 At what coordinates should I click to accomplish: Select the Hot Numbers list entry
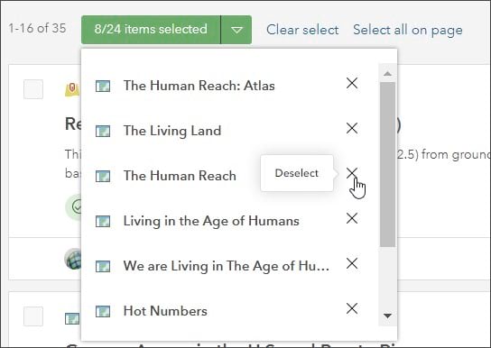click(165, 311)
